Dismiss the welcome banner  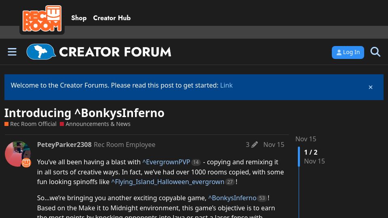[371, 87]
